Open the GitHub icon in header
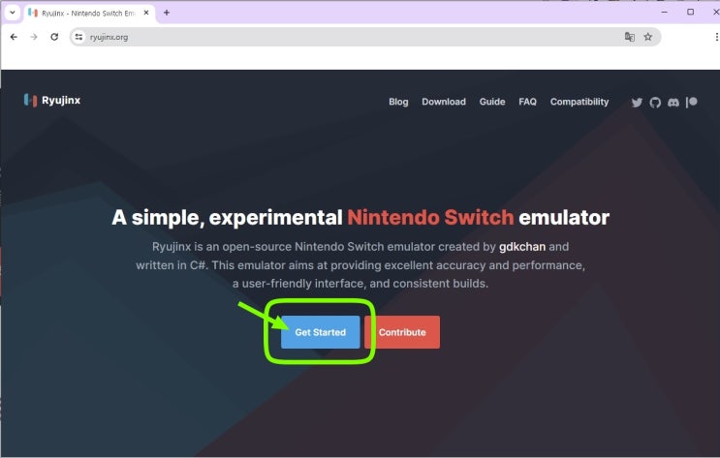This screenshot has width=720, height=458. click(x=655, y=103)
